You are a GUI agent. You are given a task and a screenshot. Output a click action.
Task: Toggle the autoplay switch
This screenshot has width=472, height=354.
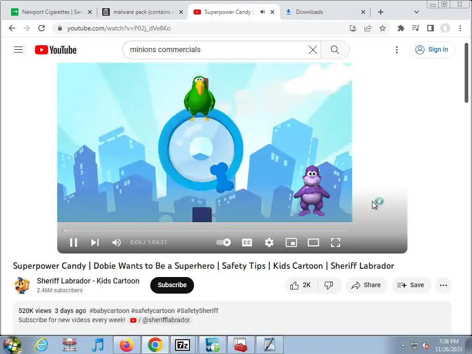click(224, 242)
